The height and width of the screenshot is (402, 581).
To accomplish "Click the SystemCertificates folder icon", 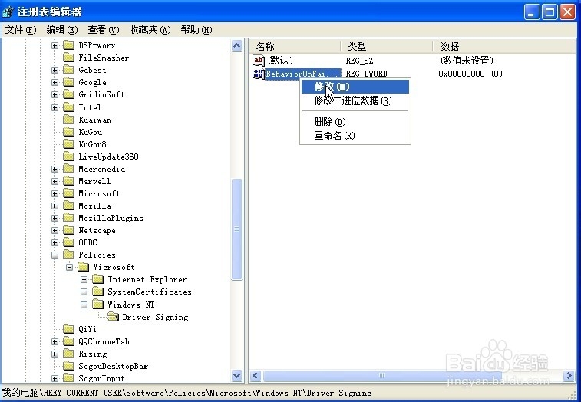I will 97,292.
